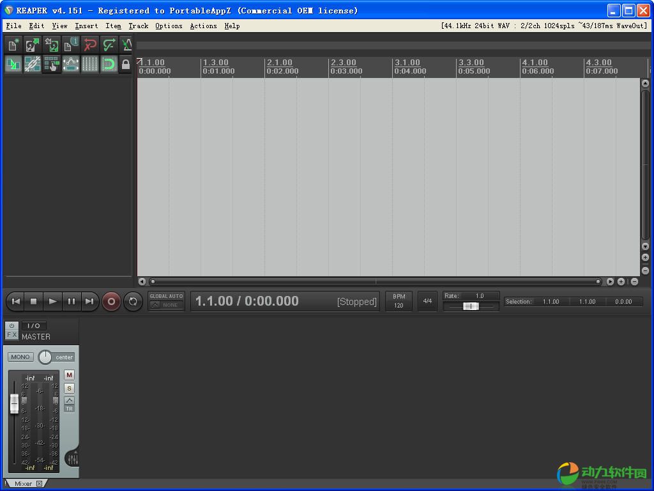
Task: Open the Track menu
Action: (138, 26)
